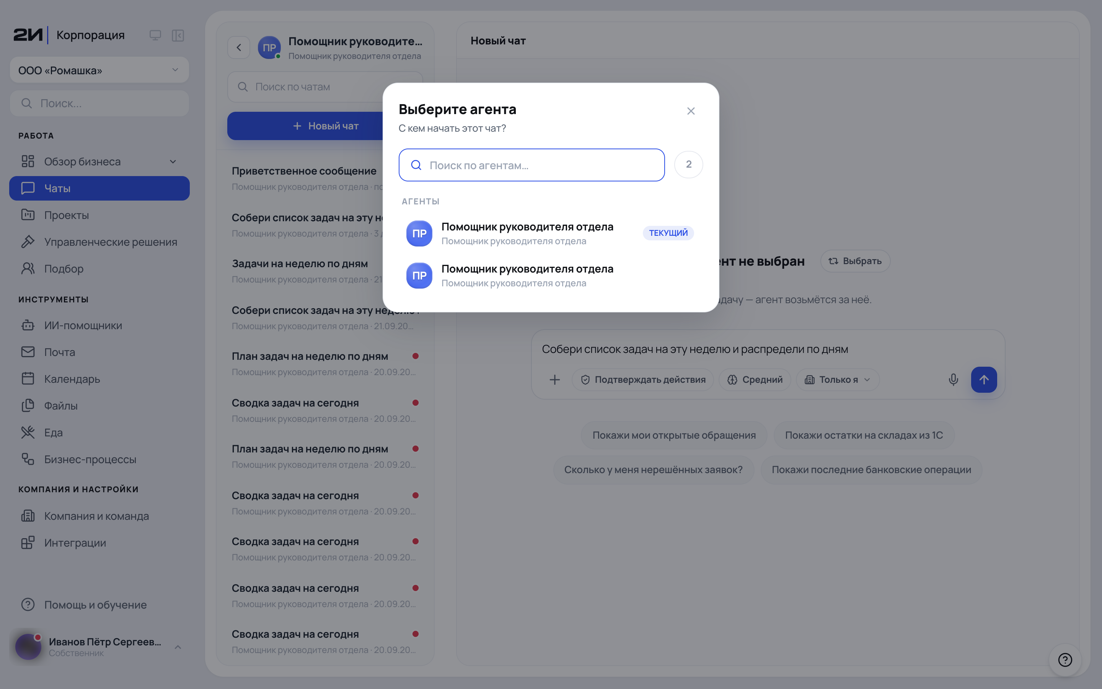Click the Выбрать agent button

tap(855, 261)
